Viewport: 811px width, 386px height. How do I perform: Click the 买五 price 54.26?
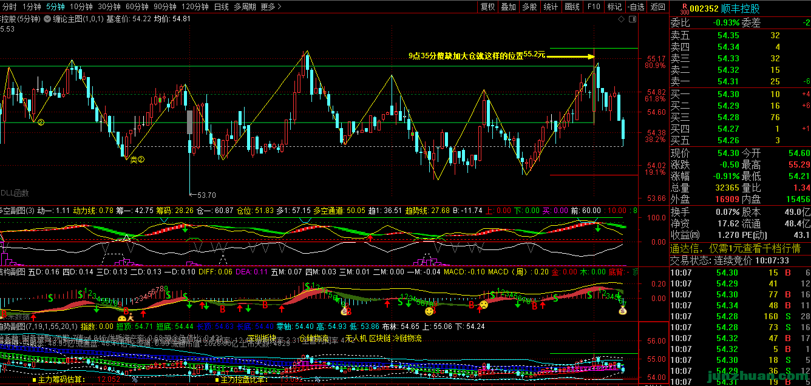[728, 140]
